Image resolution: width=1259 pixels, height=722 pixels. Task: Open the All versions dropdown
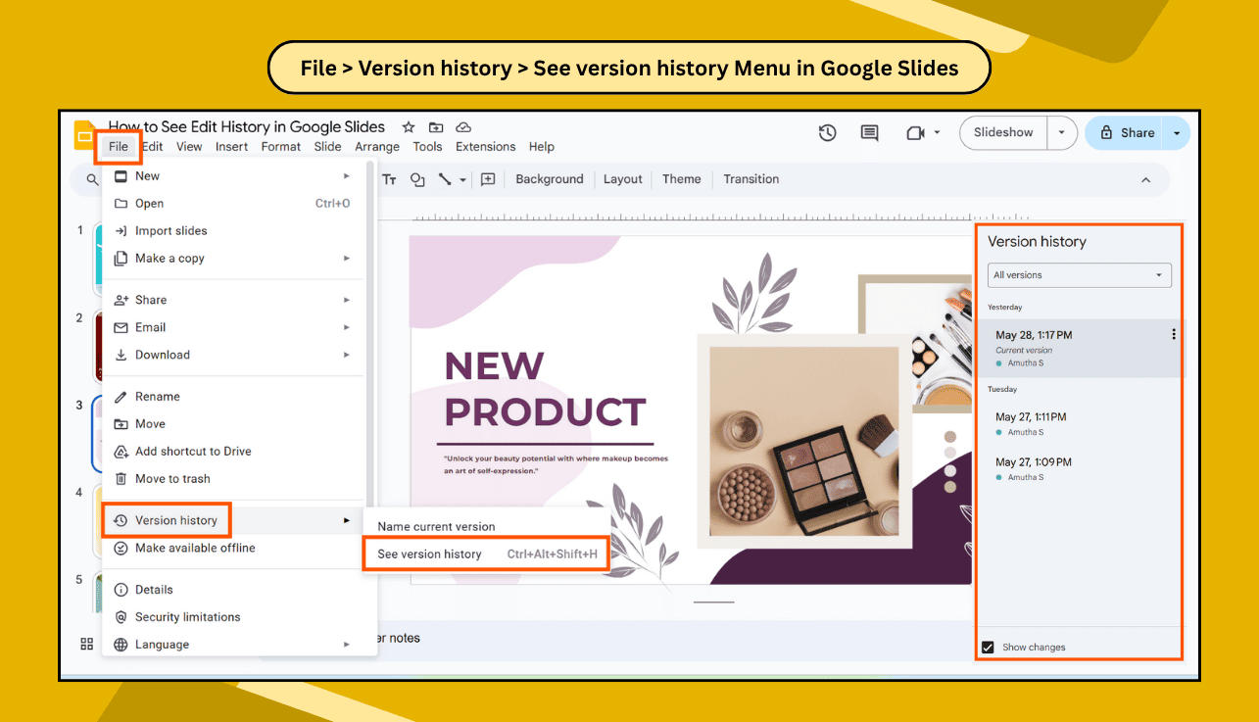point(1079,275)
